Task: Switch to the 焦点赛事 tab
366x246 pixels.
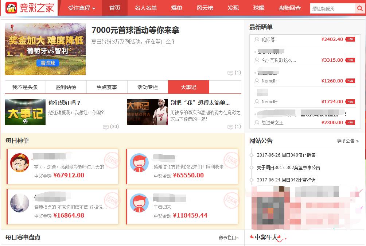Action: pyautogui.click(x=107, y=87)
